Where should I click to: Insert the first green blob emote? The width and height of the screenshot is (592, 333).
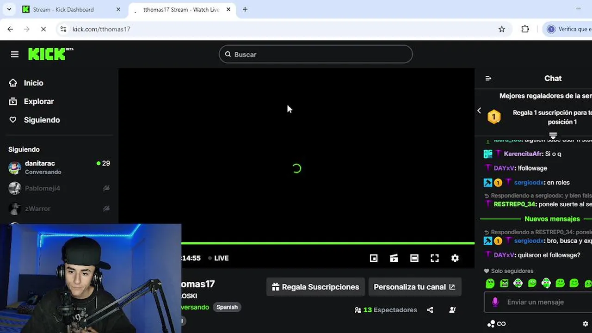point(490,283)
